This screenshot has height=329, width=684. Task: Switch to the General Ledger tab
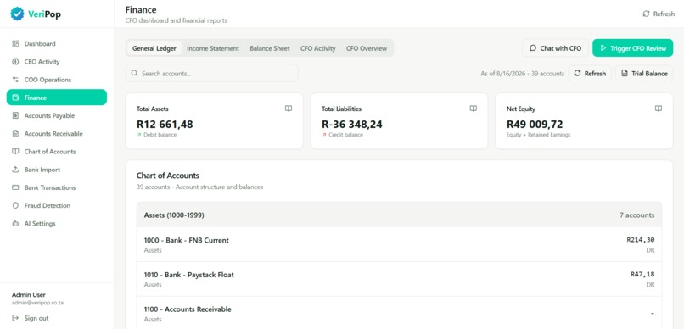[154, 48]
